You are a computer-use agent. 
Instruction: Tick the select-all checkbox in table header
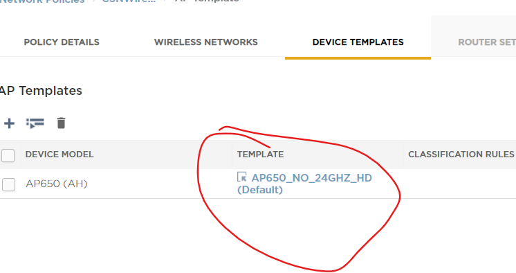(x=8, y=155)
